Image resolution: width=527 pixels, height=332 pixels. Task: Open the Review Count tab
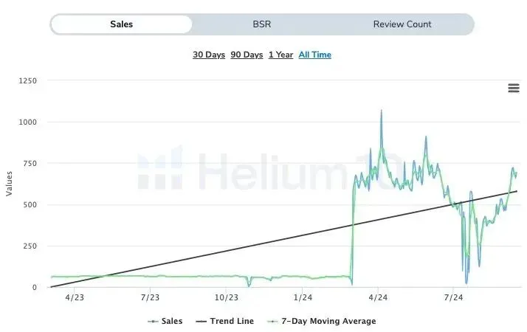(402, 24)
